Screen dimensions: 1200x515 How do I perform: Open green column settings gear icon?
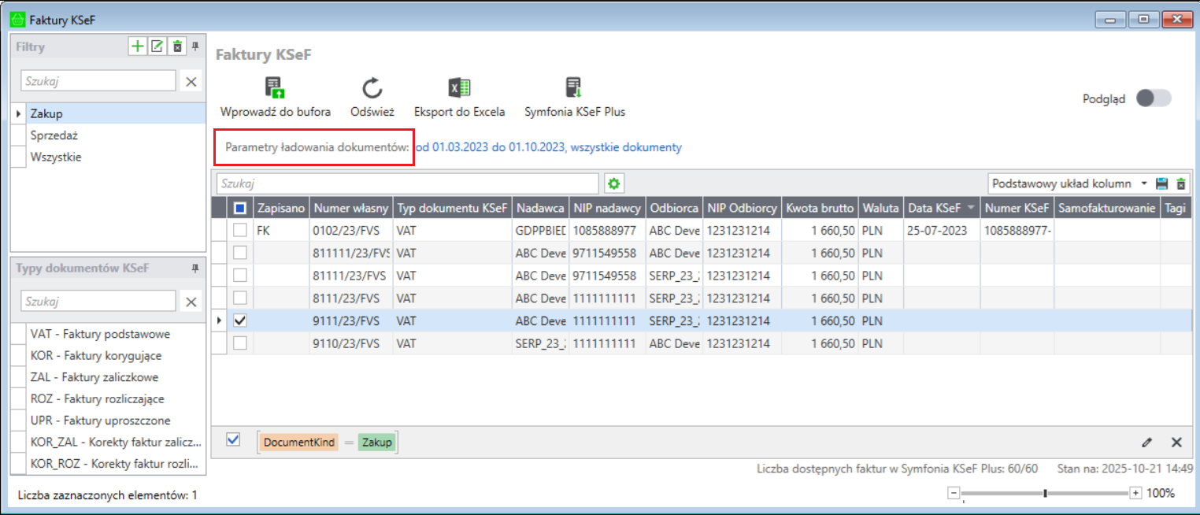(614, 183)
